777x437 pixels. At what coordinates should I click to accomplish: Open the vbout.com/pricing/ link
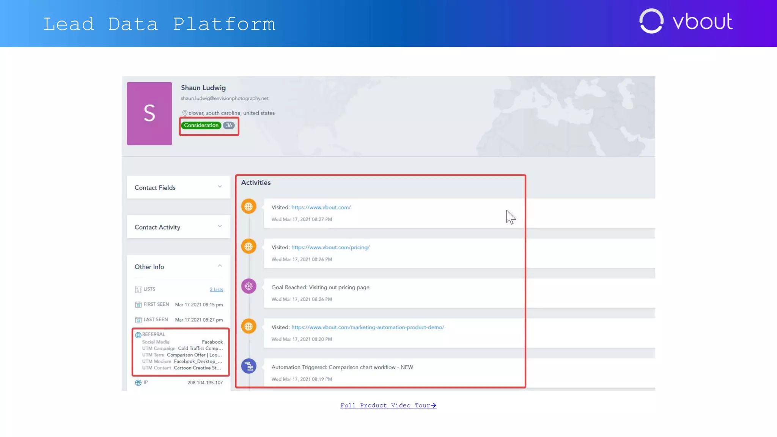[x=330, y=247]
